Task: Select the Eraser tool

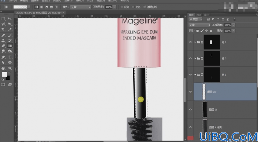Action: coord(3,46)
